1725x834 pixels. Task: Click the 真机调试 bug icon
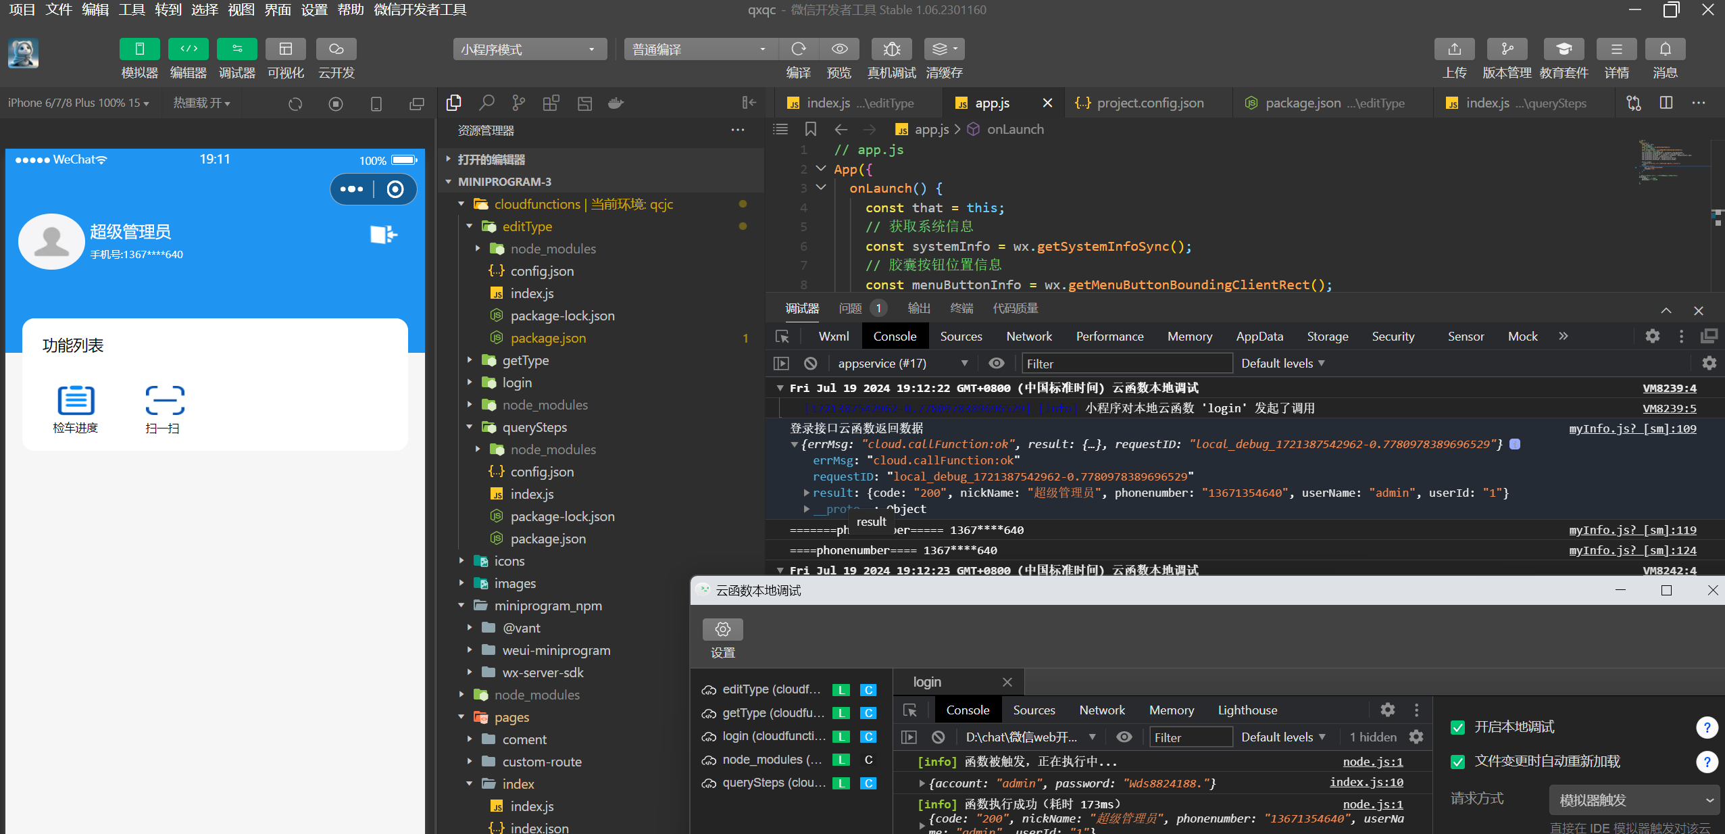(891, 49)
